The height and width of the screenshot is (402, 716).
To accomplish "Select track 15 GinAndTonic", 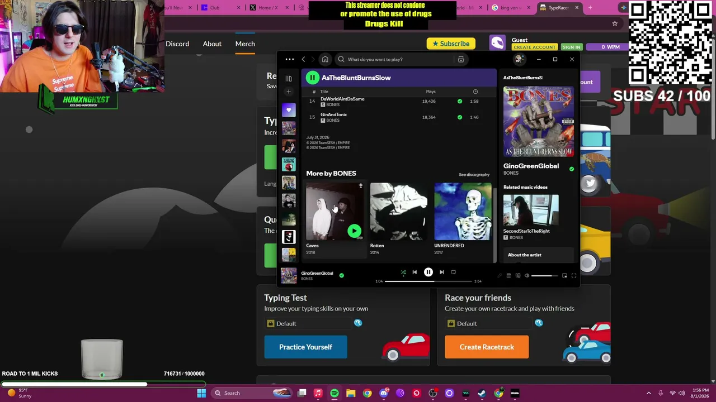I will (x=398, y=117).
